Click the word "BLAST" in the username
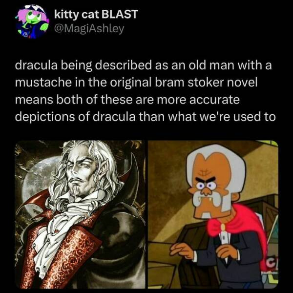 pos(120,14)
